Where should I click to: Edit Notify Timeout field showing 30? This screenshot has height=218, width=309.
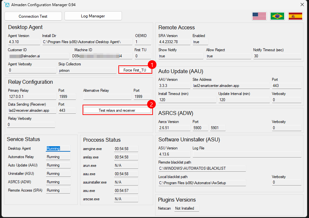277,56
